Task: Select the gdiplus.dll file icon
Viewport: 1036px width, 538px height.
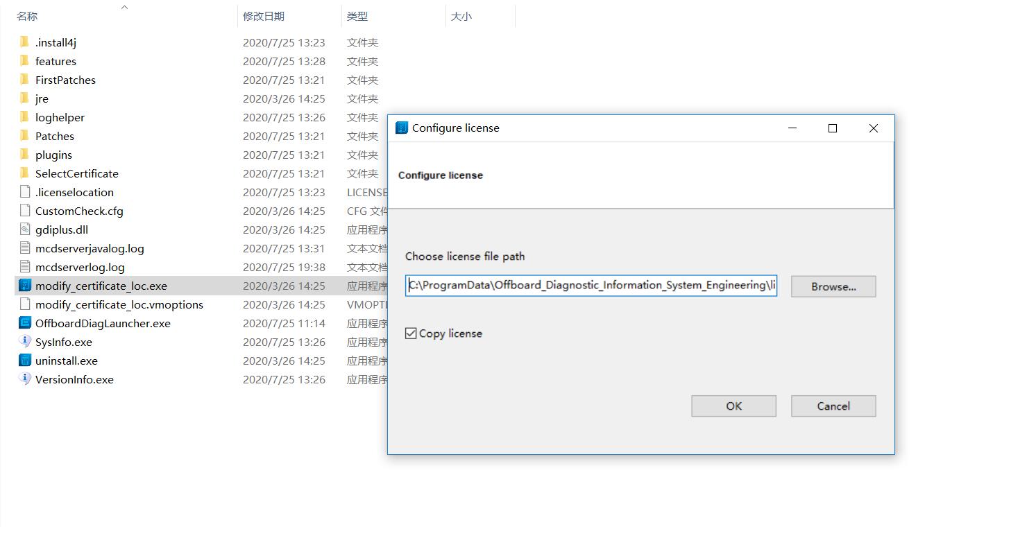Action: (x=25, y=229)
